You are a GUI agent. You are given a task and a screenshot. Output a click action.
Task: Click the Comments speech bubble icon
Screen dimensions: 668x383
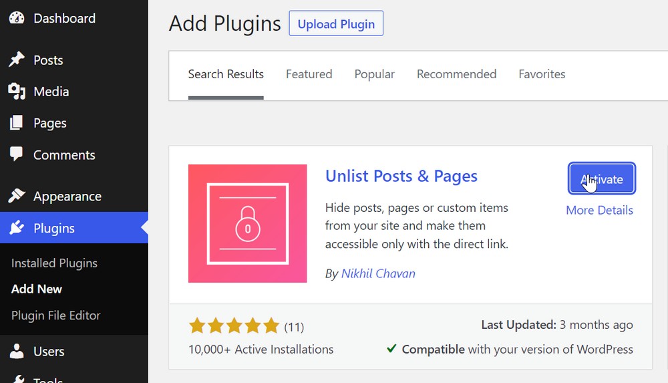point(17,154)
